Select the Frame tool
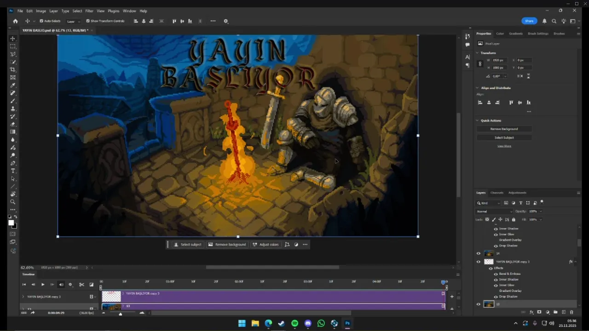589x331 pixels. coord(13,77)
